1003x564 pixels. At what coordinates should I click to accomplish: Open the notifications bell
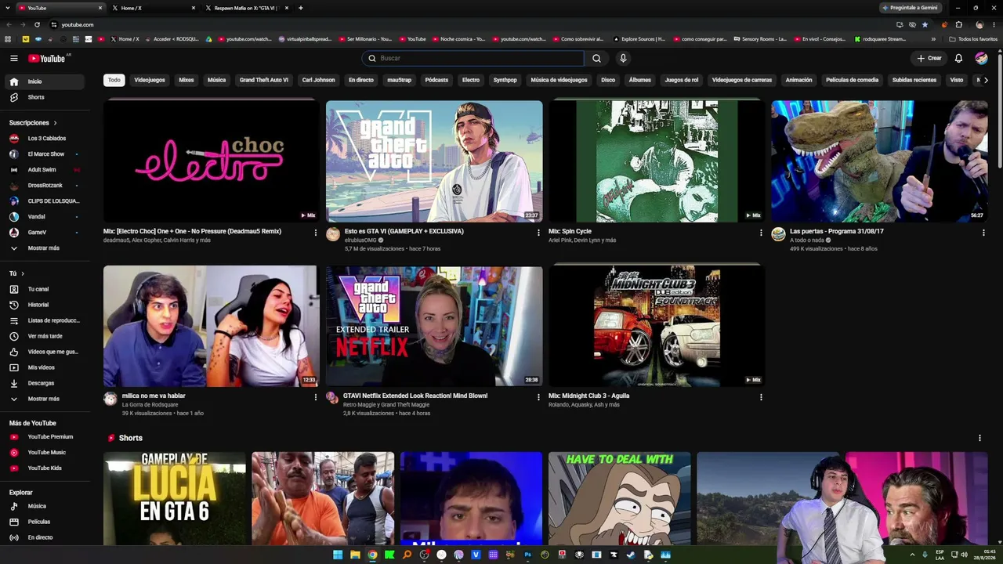tap(958, 58)
